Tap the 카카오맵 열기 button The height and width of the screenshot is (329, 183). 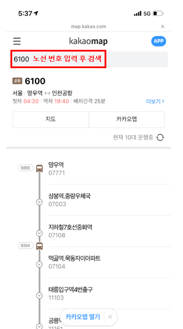pyautogui.click(x=83, y=317)
